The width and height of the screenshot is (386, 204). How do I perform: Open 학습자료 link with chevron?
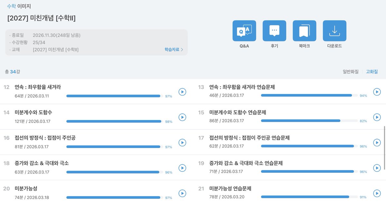(x=174, y=50)
